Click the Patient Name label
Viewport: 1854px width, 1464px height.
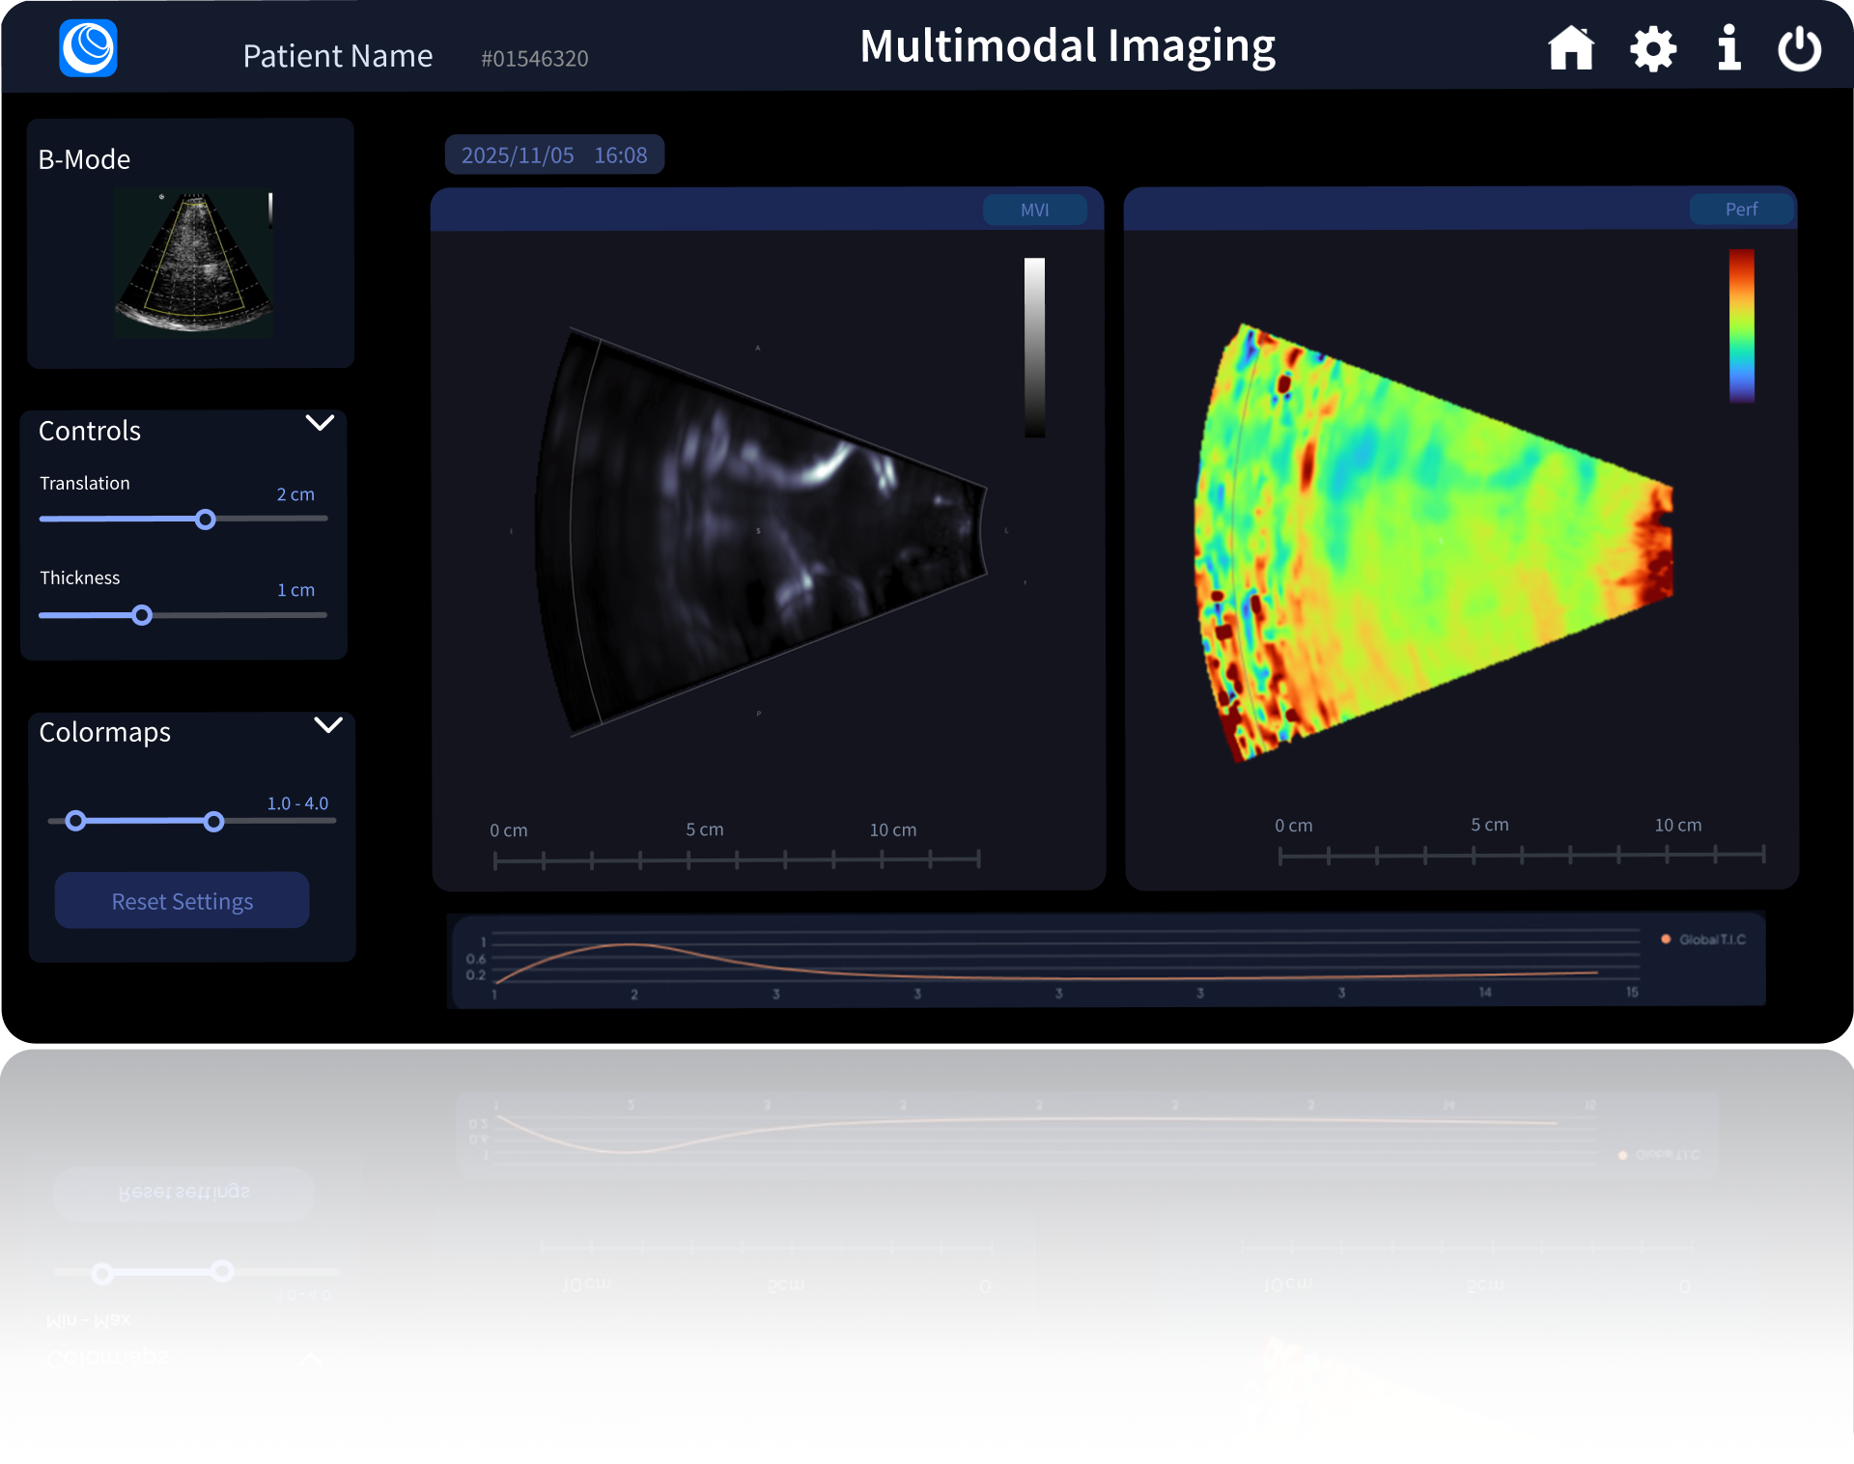(337, 56)
